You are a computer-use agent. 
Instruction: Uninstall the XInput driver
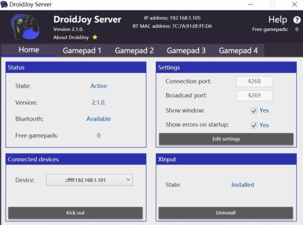(x=226, y=213)
